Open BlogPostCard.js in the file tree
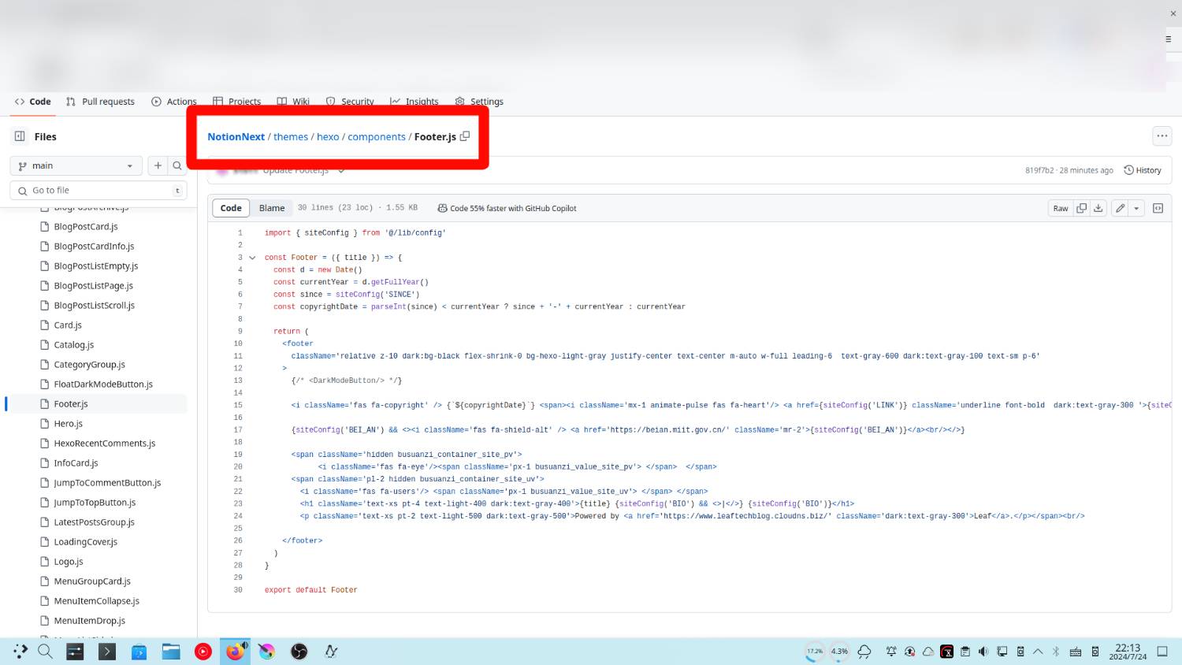 pos(86,226)
